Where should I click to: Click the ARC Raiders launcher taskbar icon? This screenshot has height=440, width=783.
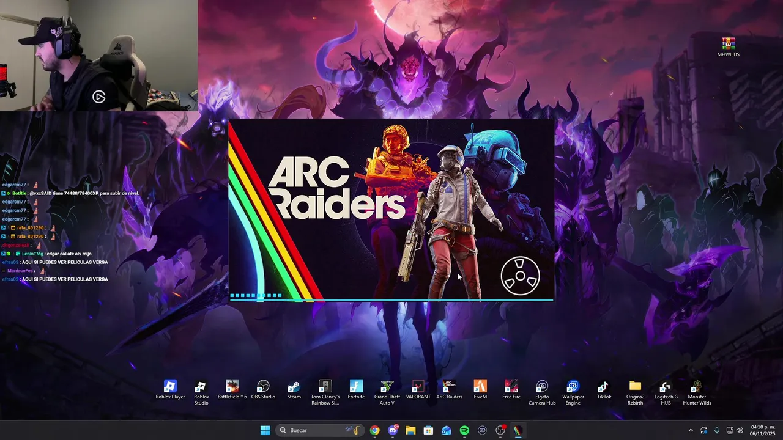point(518,430)
